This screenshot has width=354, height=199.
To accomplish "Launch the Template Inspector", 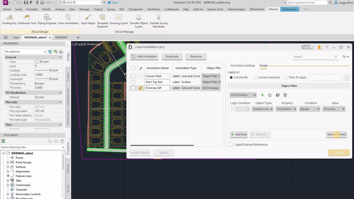I will (x=103, y=21).
